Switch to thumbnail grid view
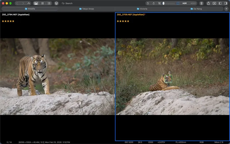 (x=43, y=3)
